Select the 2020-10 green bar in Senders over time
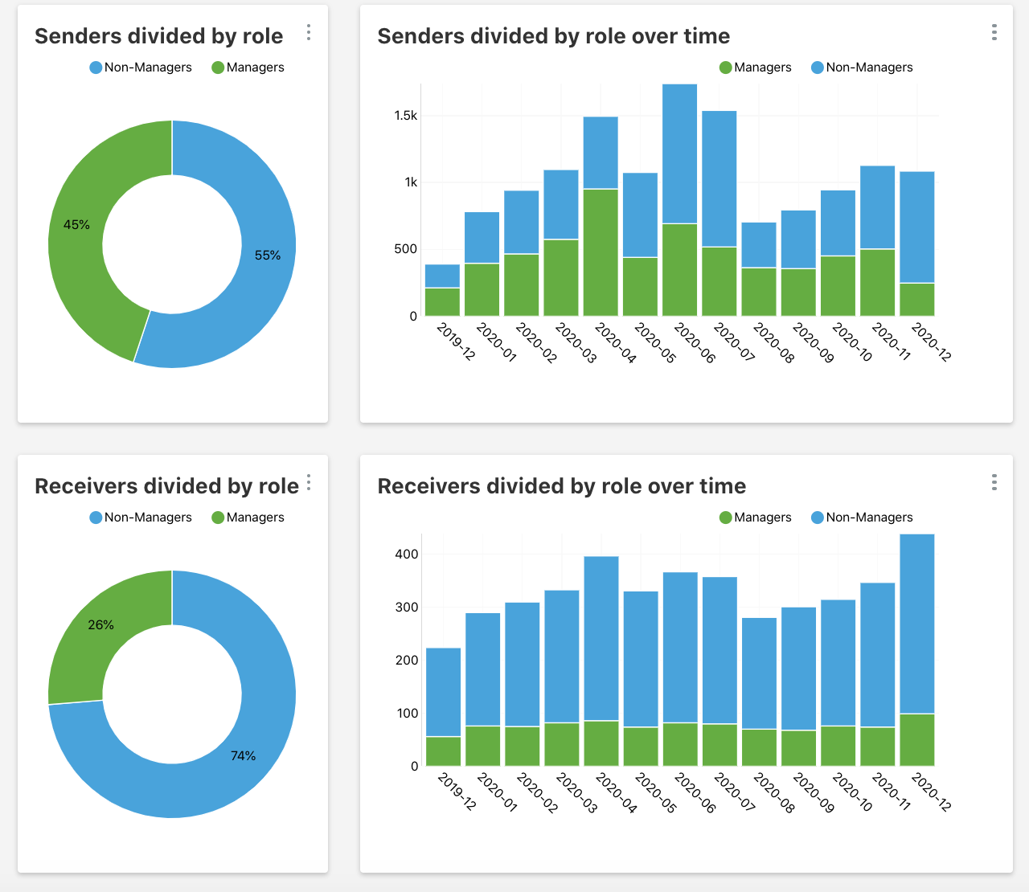The width and height of the screenshot is (1029, 892). click(838, 286)
